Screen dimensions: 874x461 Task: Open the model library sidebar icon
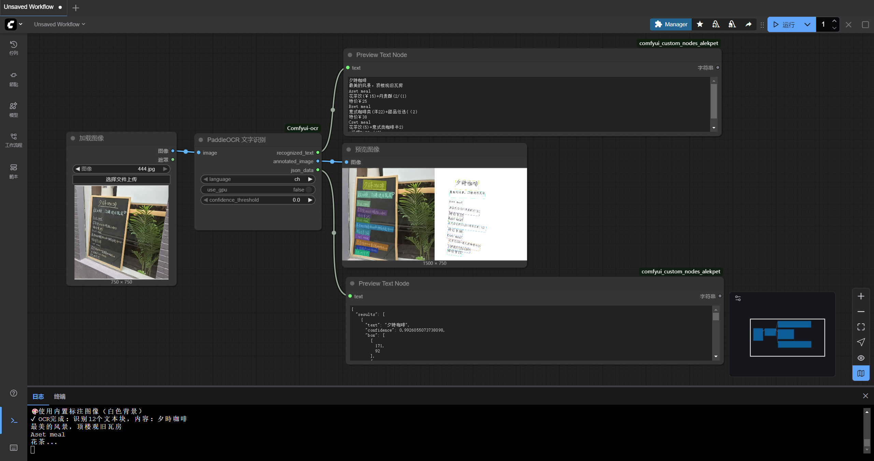coord(13,109)
